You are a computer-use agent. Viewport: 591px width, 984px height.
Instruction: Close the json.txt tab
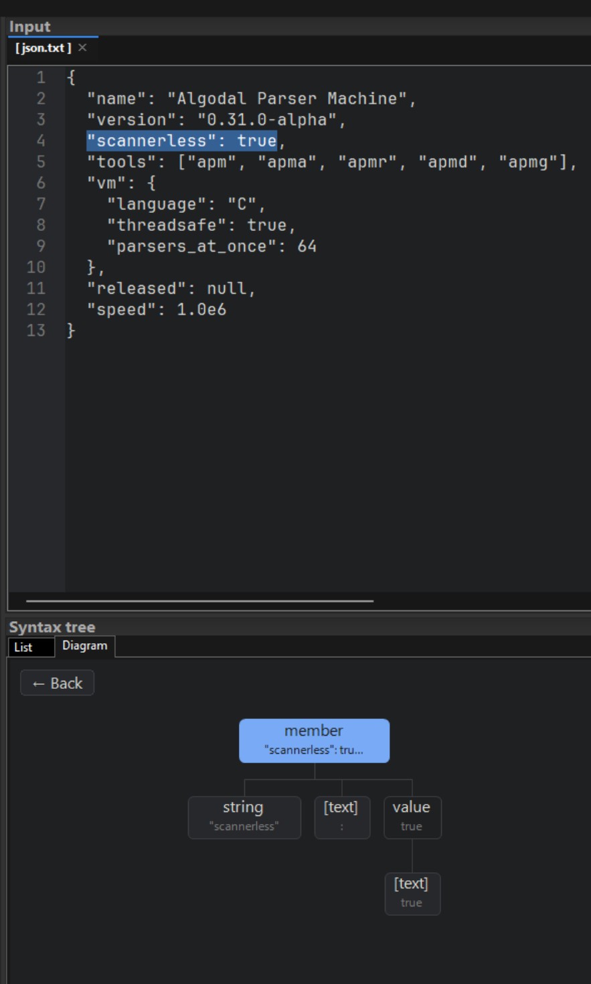click(x=82, y=48)
